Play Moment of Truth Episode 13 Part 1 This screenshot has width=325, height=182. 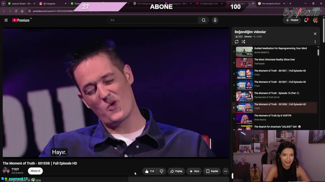pos(277,93)
